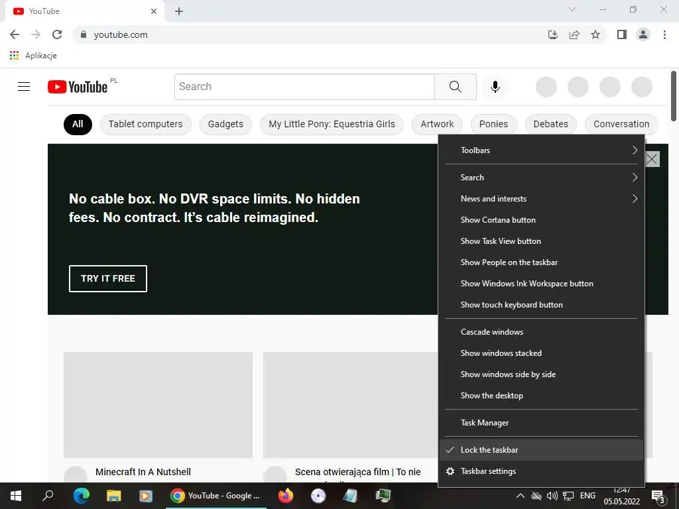Click the browser forward arrow
679x509 pixels.
pyautogui.click(x=36, y=34)
